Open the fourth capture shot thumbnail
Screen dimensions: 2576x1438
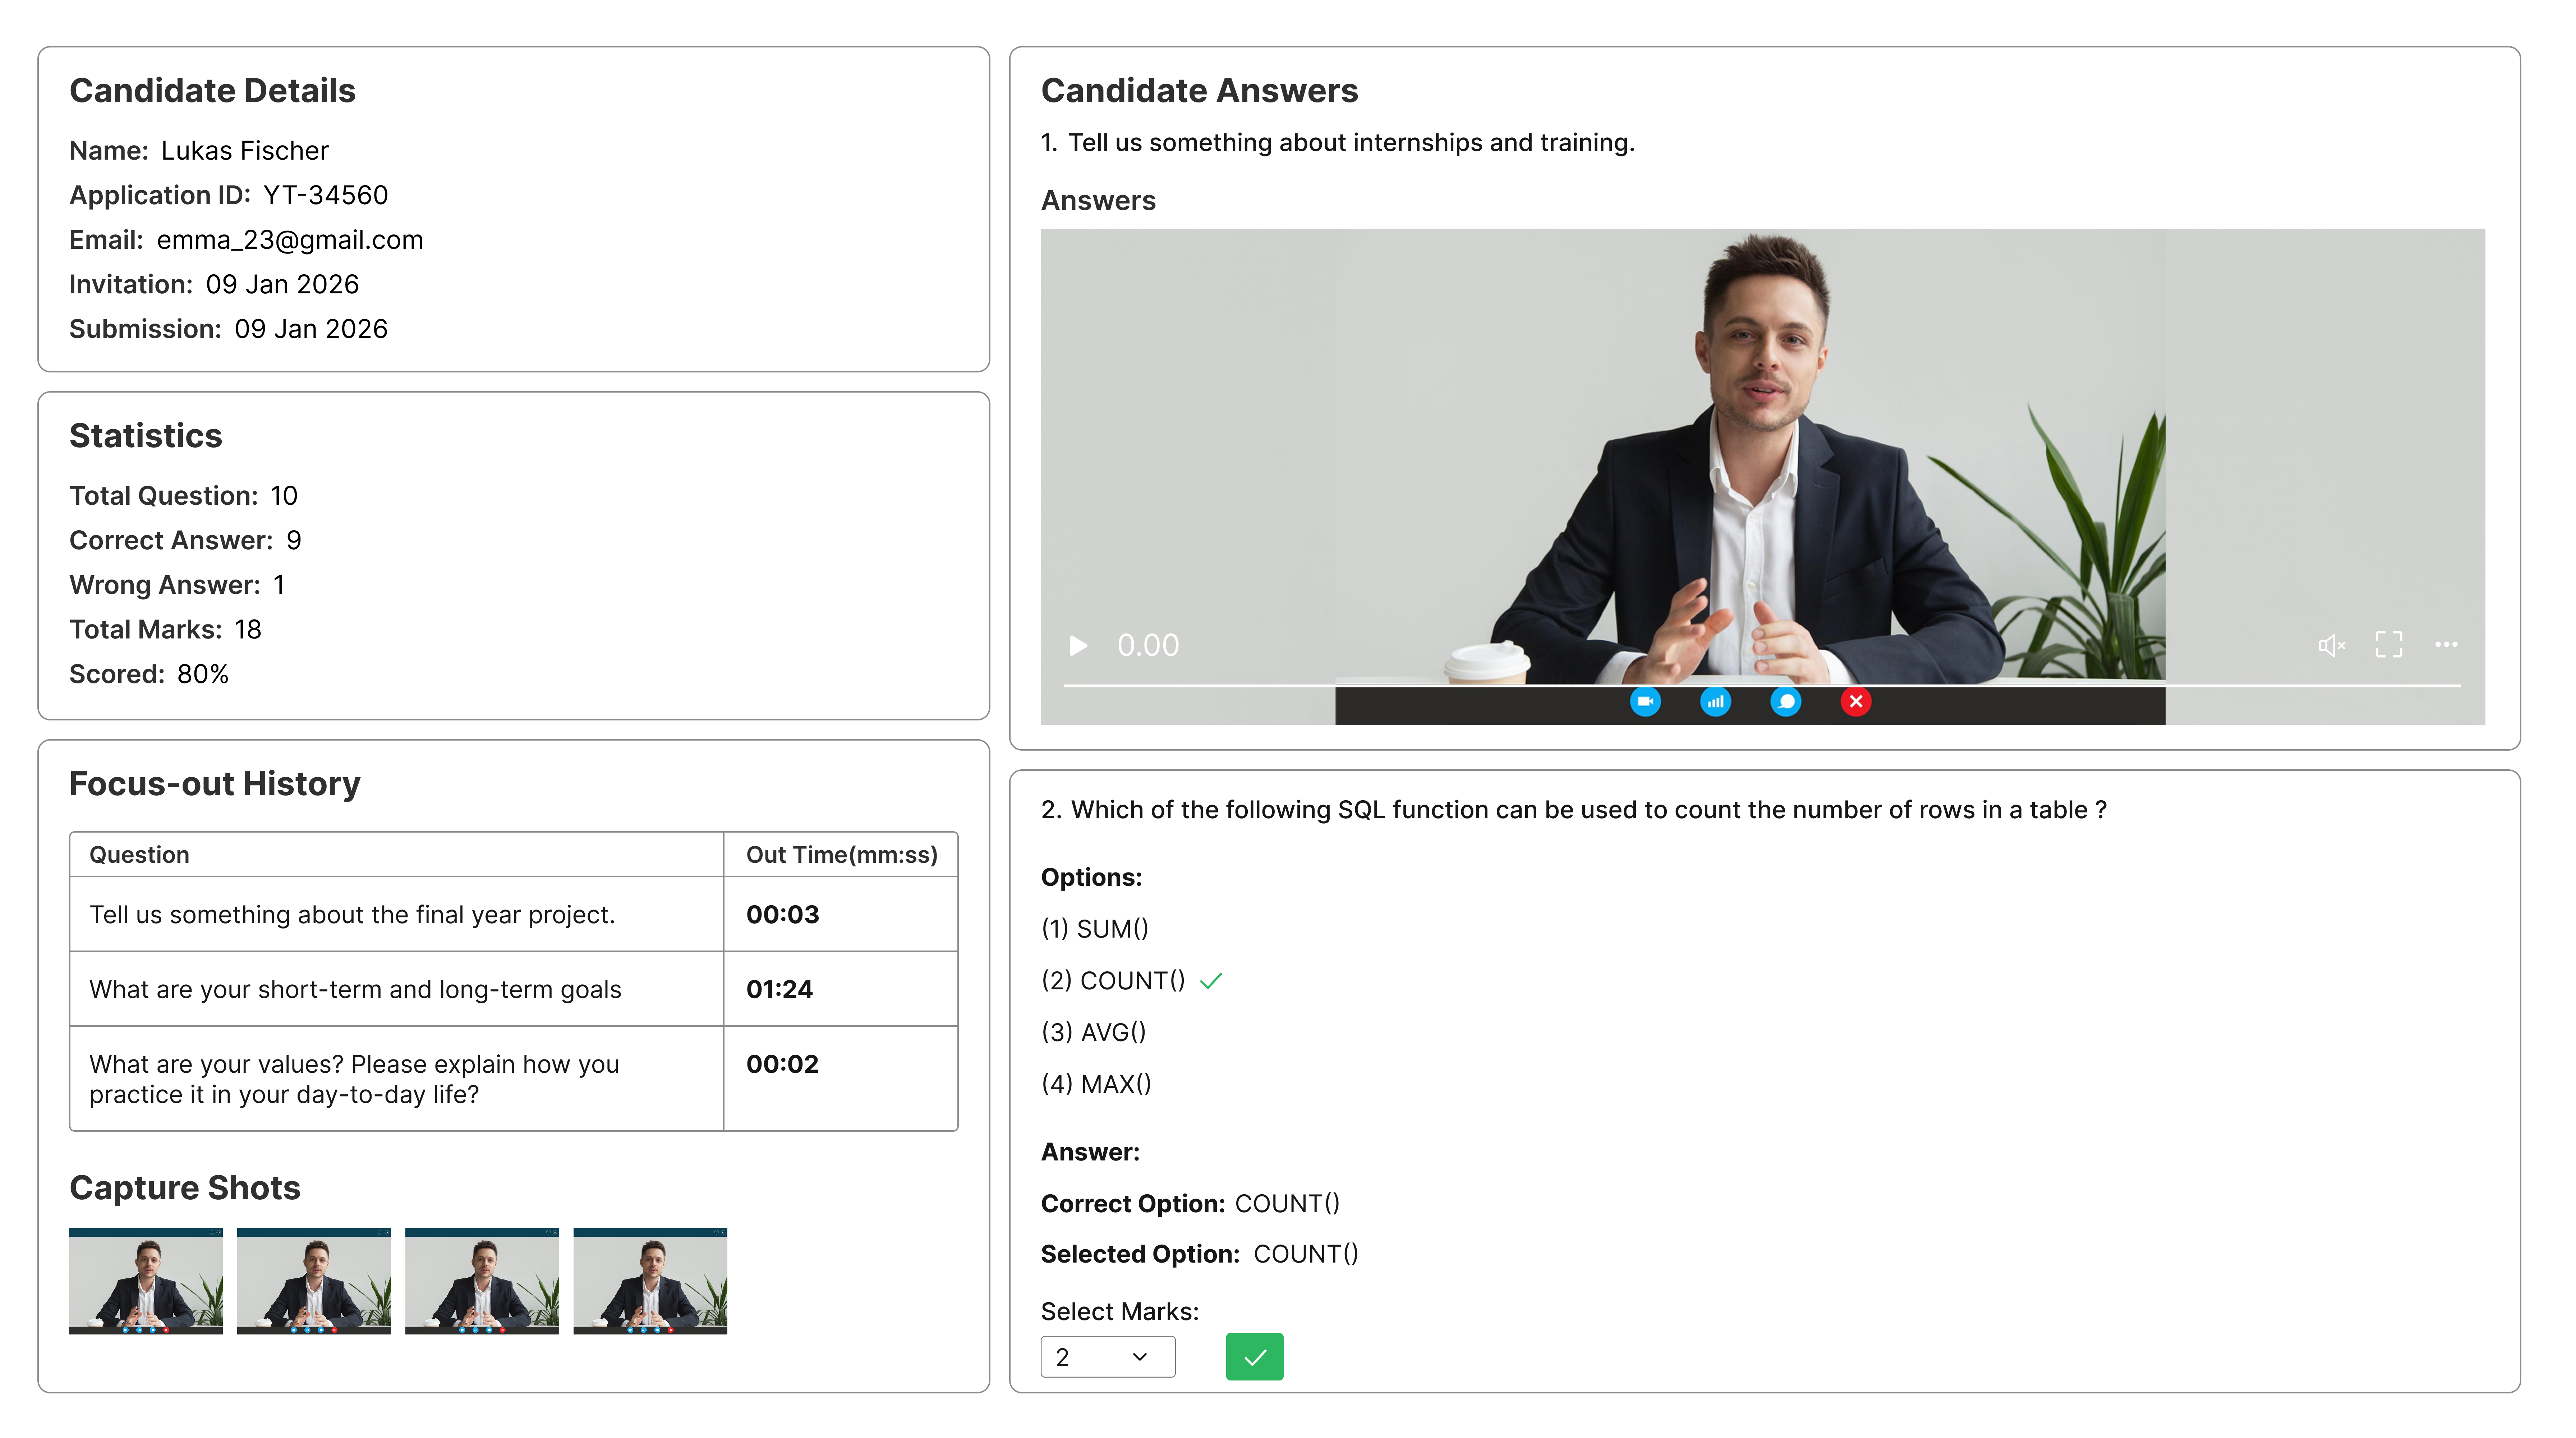(x=650, y=1281)
